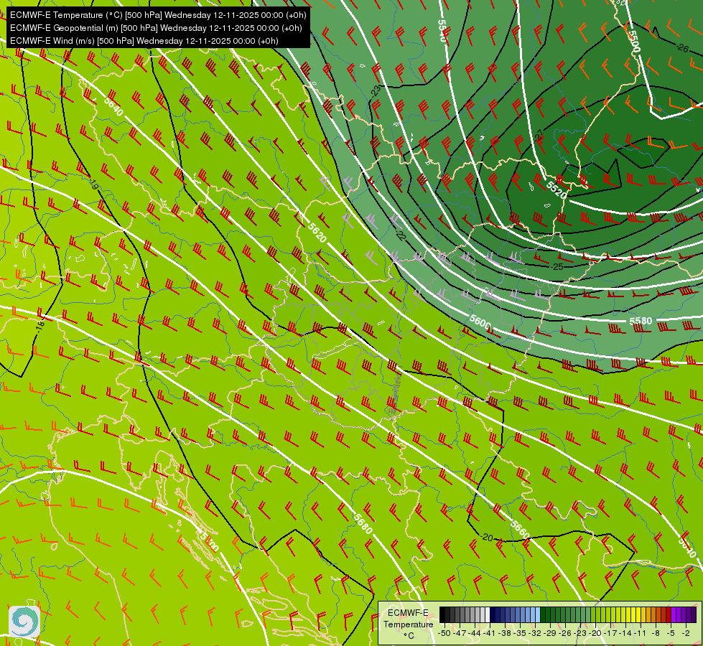Click the darkest purple swatch after -2
The height and width of the screenshot is (646, 703).
point(694,614)
